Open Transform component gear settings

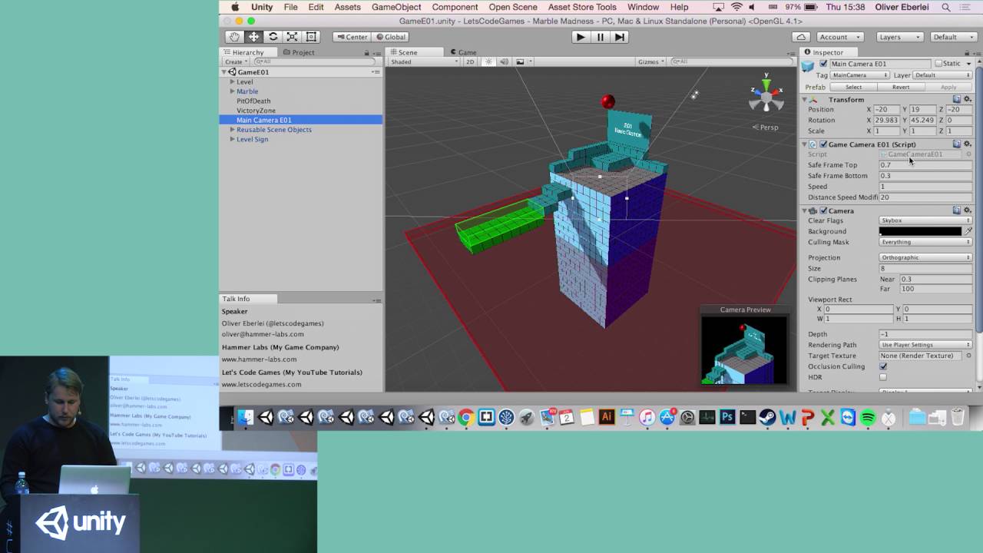click(967, 100)
